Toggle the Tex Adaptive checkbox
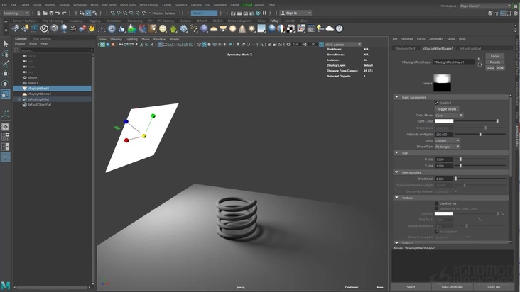 (436, 231)
